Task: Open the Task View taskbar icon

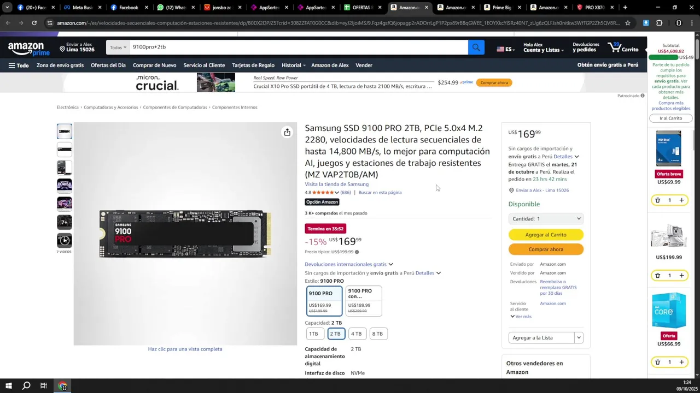Action: click(44, 386)
